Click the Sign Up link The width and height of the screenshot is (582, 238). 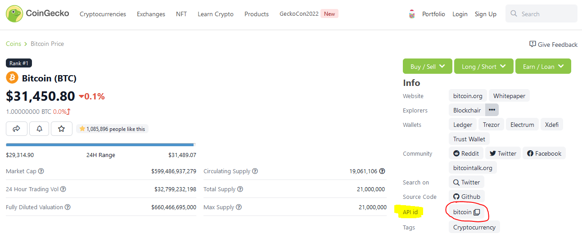[x=486, y=14]
